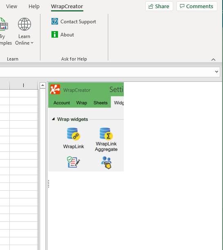This screenshot has height=250, width=223.
Task: Click the WrapLink Aggregate label
Action: pyautogui.click(x=106, y=146)
